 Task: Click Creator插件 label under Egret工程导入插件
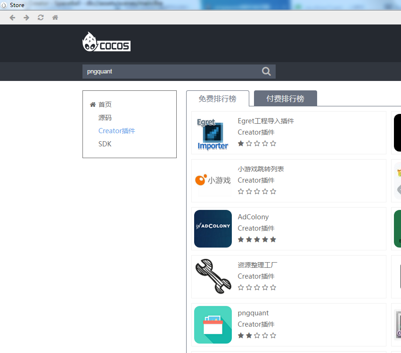pyautogui.click(x=256, y=132)
